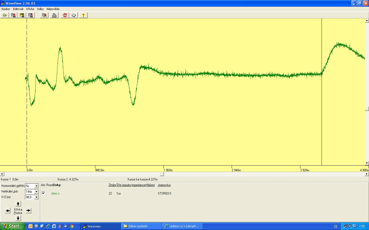Open the Windows Start button
This screenshot has height=230, width=369.
pyautogui.click(x=13, y=226)
